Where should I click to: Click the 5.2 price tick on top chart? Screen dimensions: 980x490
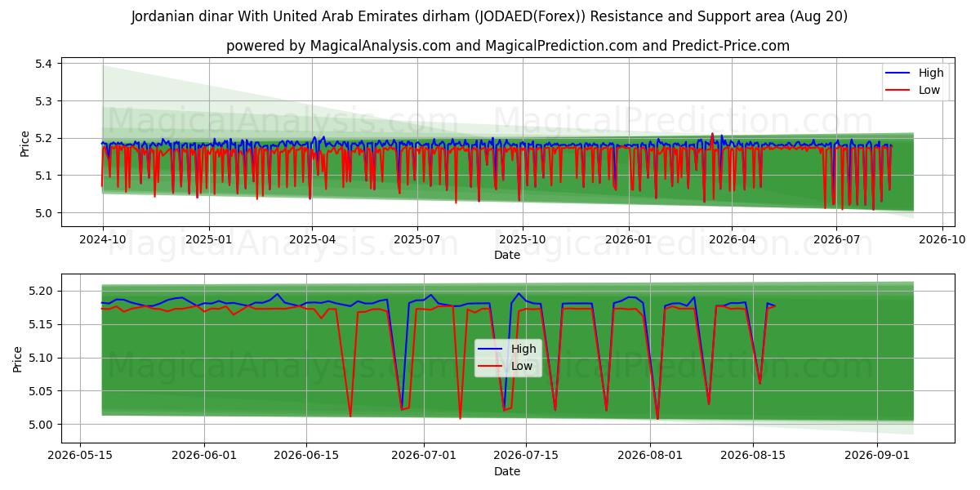(44, 138)
